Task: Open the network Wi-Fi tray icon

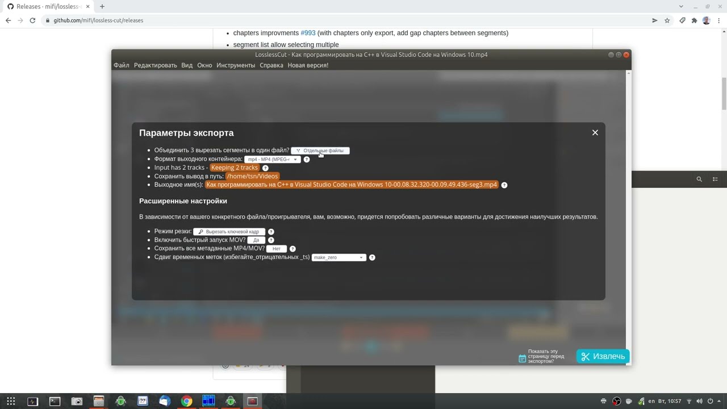Action: [x=688, y=401]
